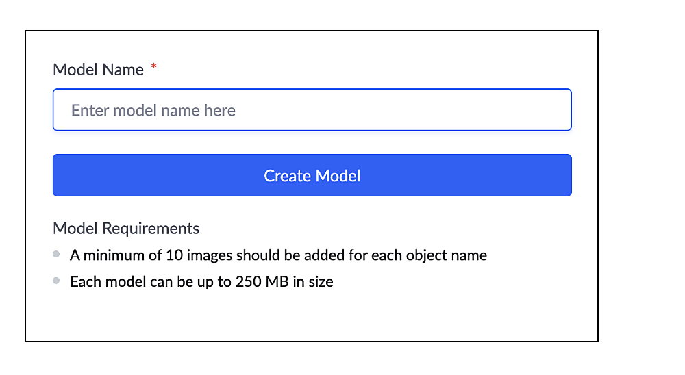Click the red required asterisk
This screenshot has height=375, width=685.
click(x=154, y=67)
